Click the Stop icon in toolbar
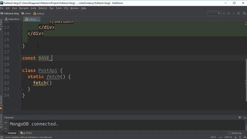 tap(239, 14)
